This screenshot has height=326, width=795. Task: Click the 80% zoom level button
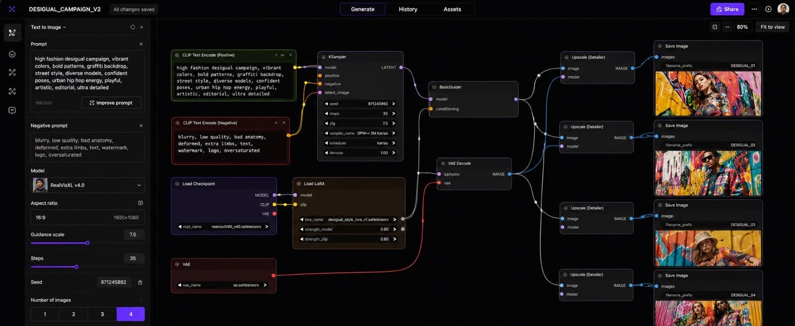[742, 27]
